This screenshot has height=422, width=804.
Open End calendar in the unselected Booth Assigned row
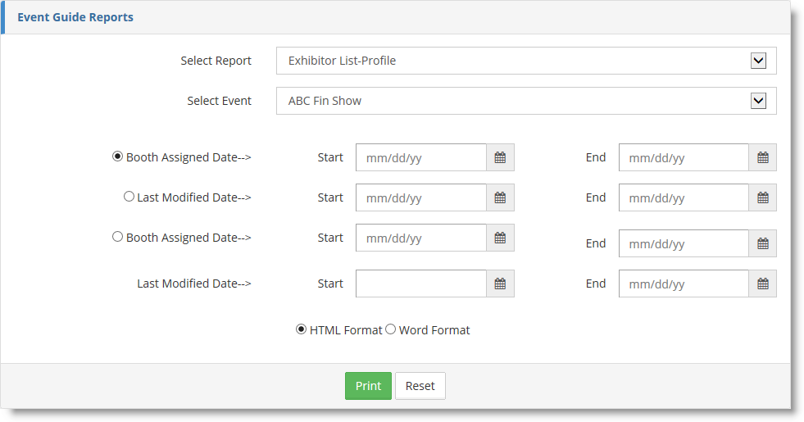pos(762,243)
